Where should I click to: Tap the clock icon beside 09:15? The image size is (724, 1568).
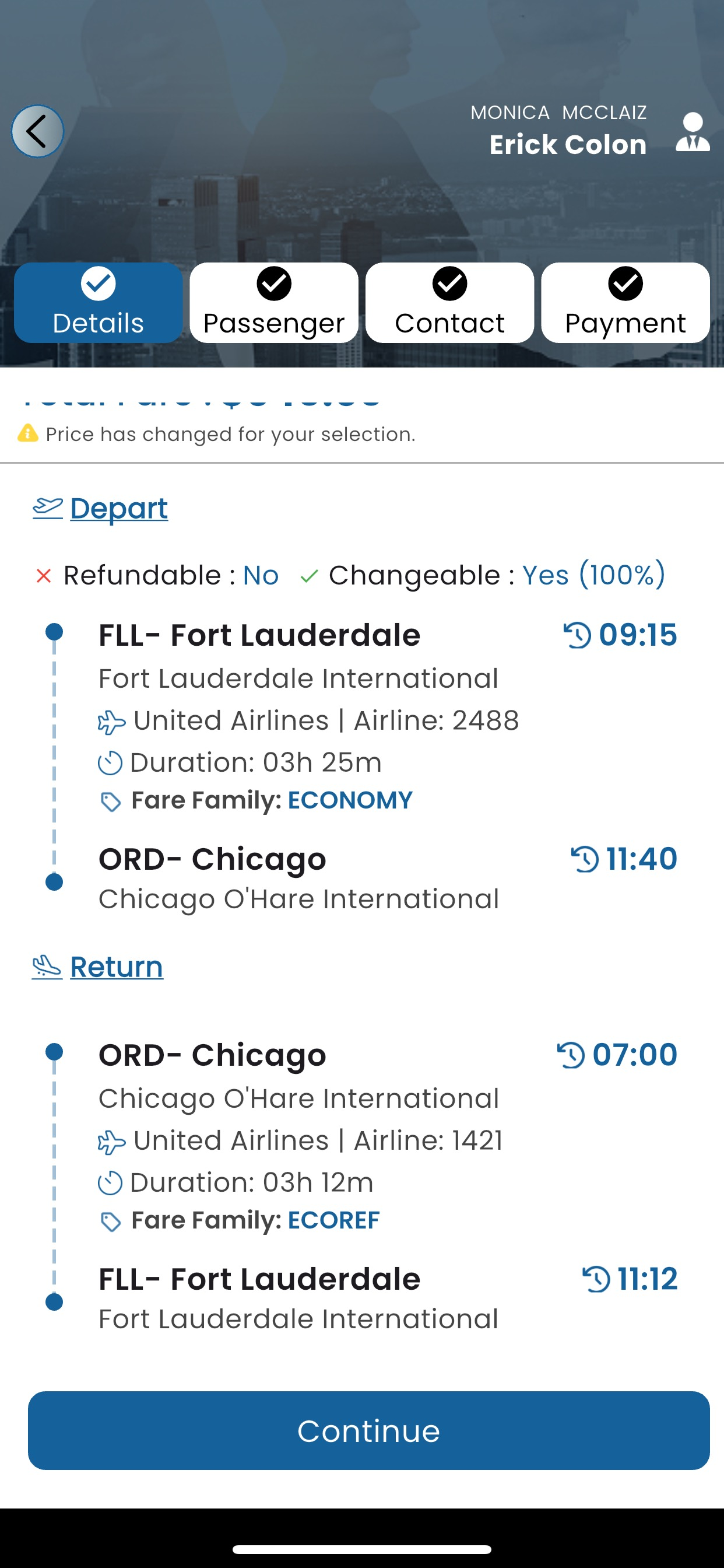click(x=577, y=635)
